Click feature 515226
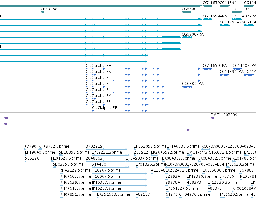 click(26, 161)
